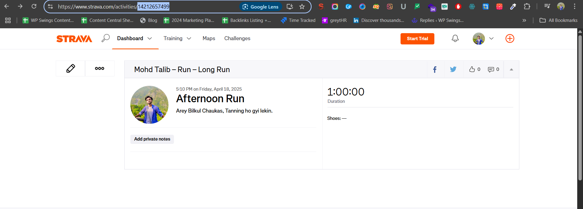Click the Arey Bilkul Chaukas description

[x=224, y=111]
